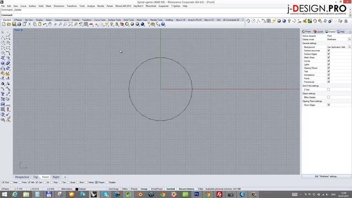352x198 pixels.
Task: Toggle Osnap in status bar
Action: 144,189
